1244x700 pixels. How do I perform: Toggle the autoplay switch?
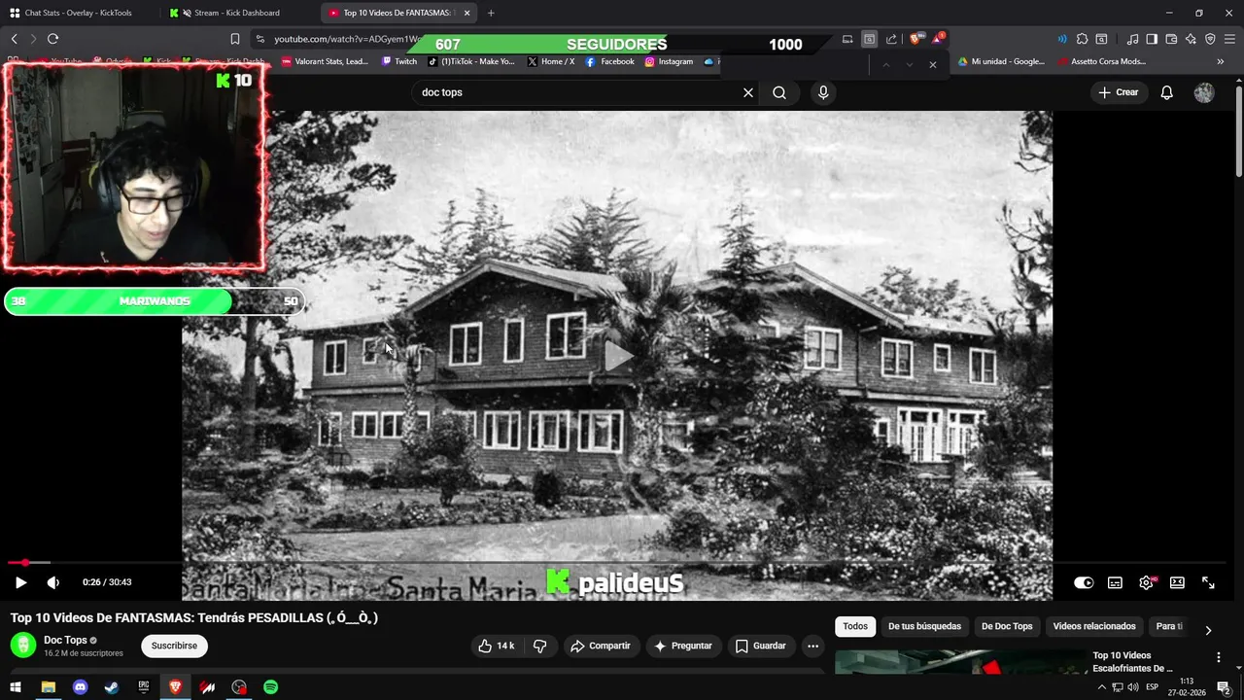coord(1084,582)
